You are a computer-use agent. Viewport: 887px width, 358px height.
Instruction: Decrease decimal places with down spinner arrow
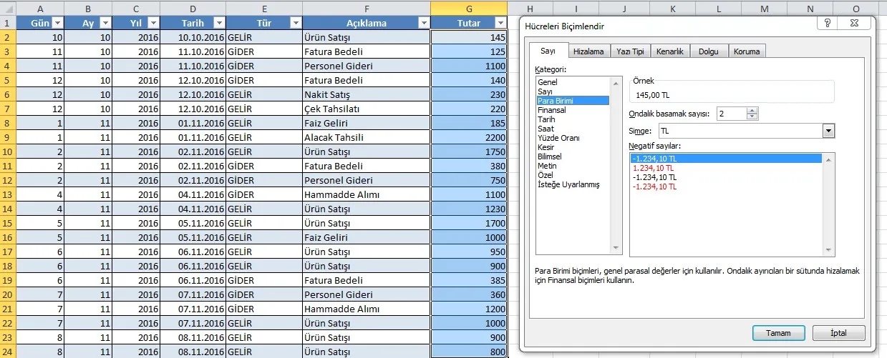751,117
